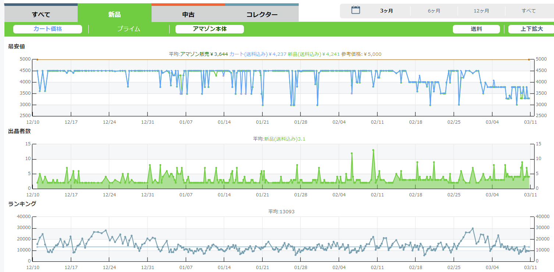Change time range to 6ヶ月
554x272 pixels.
click(x=434, y=11)
